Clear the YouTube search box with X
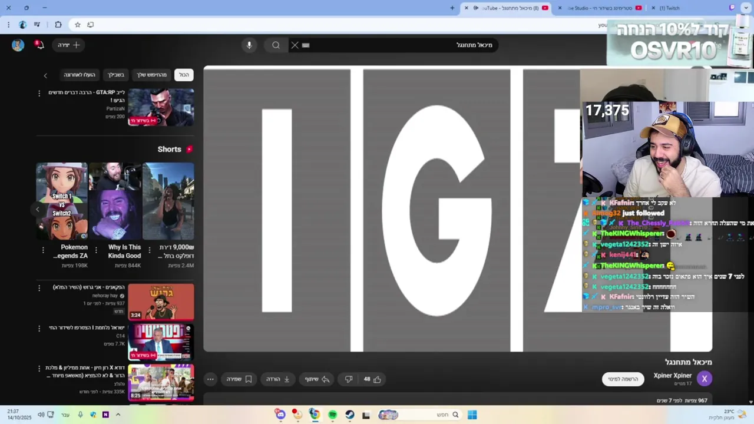 tap(295, 45)
